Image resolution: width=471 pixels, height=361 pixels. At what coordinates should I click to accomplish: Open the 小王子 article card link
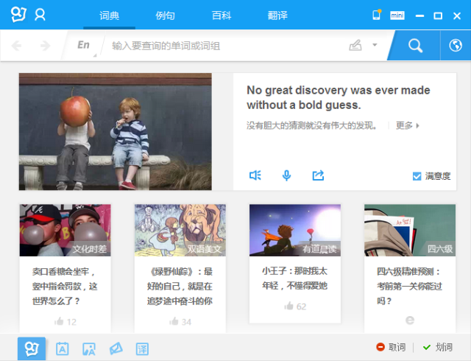point(294,278)
